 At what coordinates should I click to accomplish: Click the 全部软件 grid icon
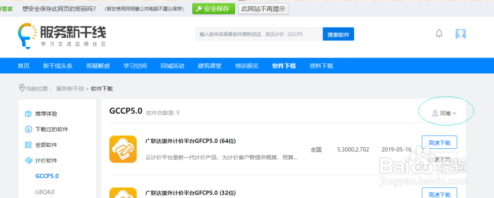[28, 145]
